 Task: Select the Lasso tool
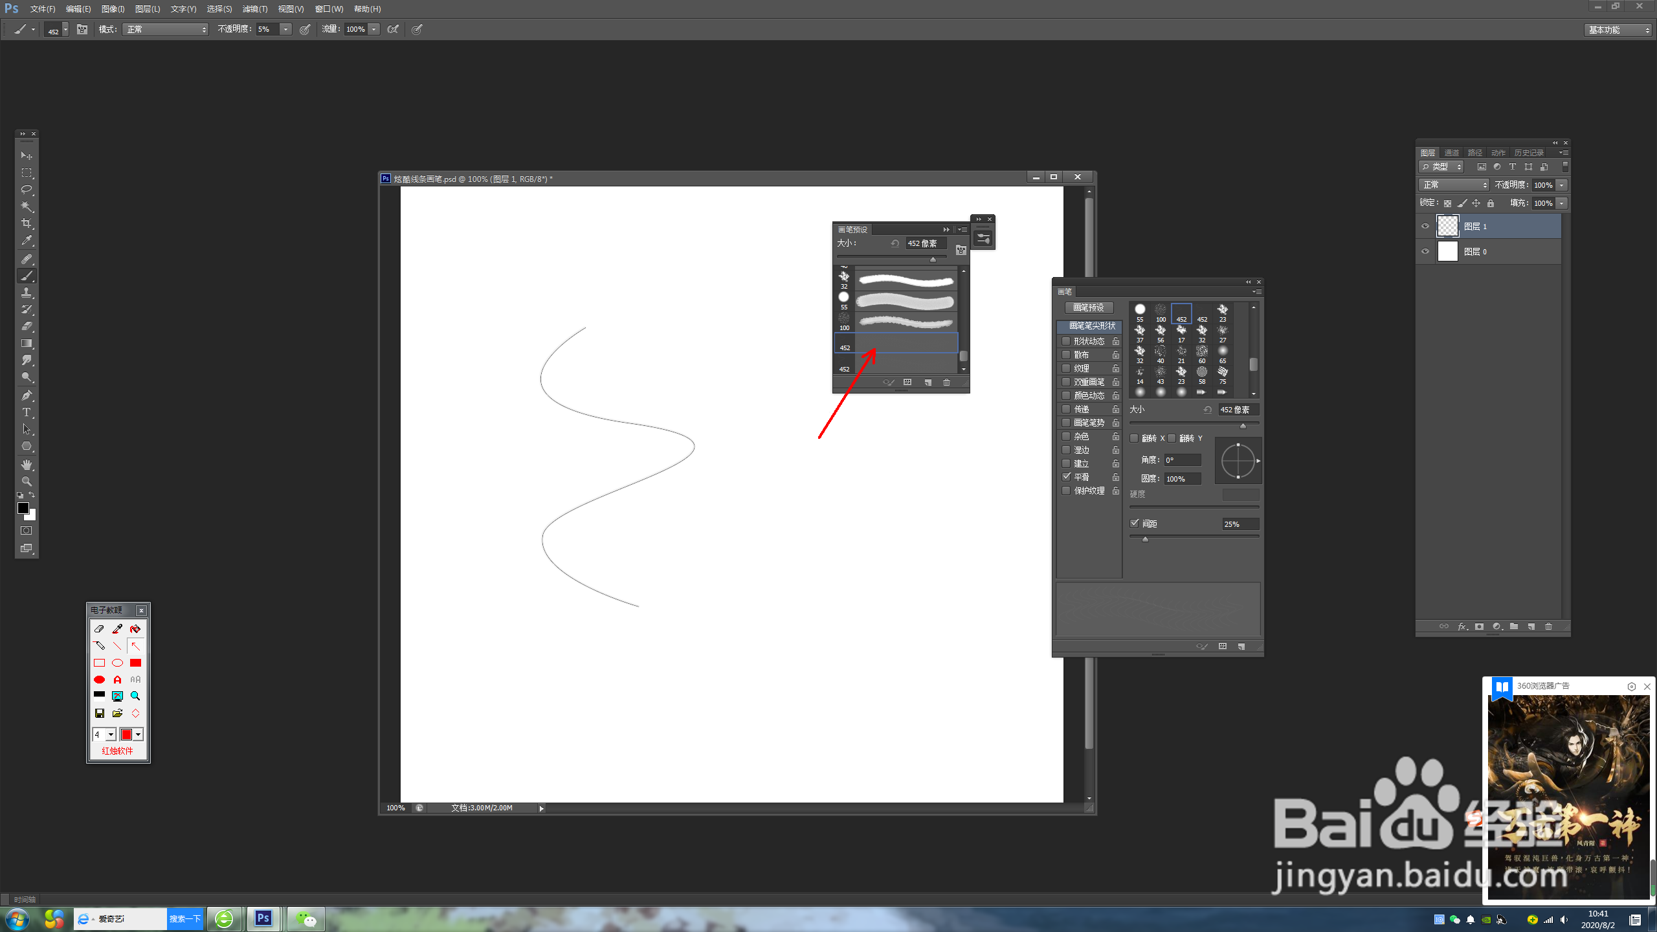pos(27,190)
